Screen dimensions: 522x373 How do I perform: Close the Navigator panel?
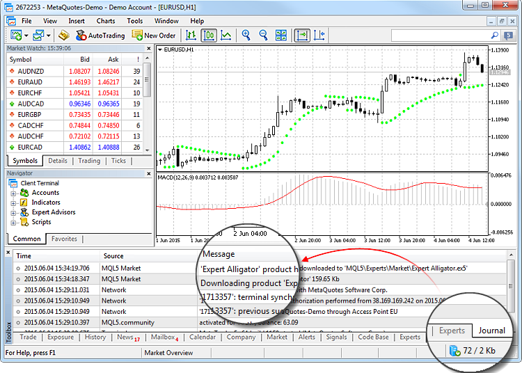click(148, 174)
